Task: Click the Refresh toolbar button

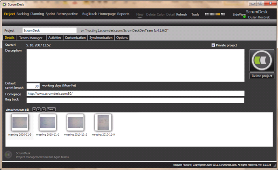Action: [182, 15]
